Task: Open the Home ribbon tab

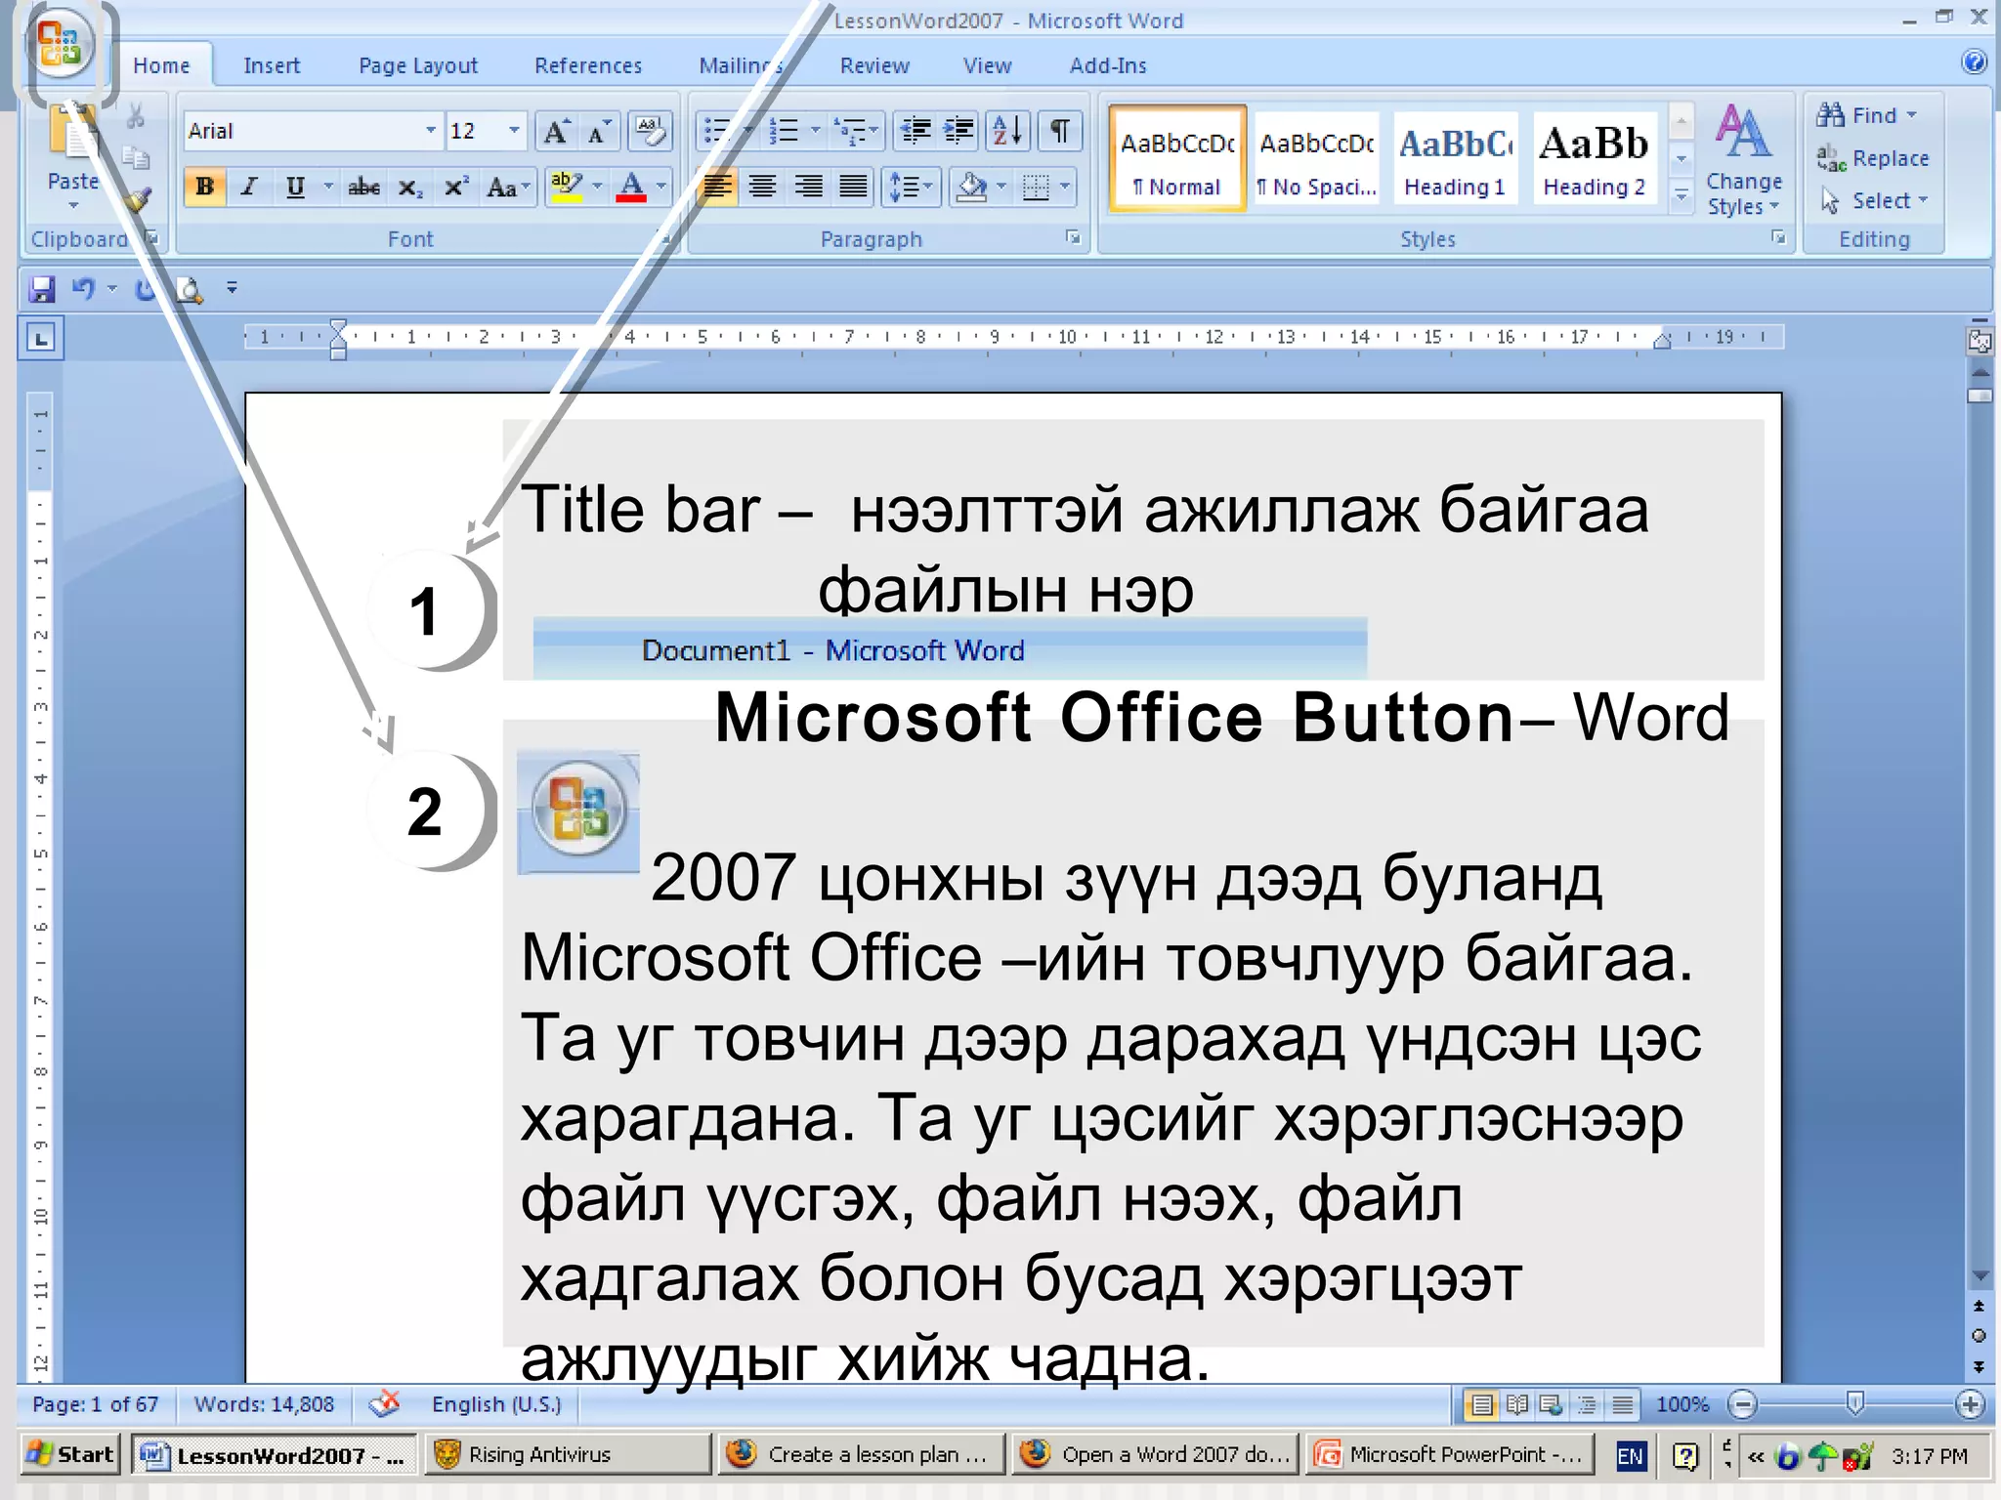Action: coord(161,65)
